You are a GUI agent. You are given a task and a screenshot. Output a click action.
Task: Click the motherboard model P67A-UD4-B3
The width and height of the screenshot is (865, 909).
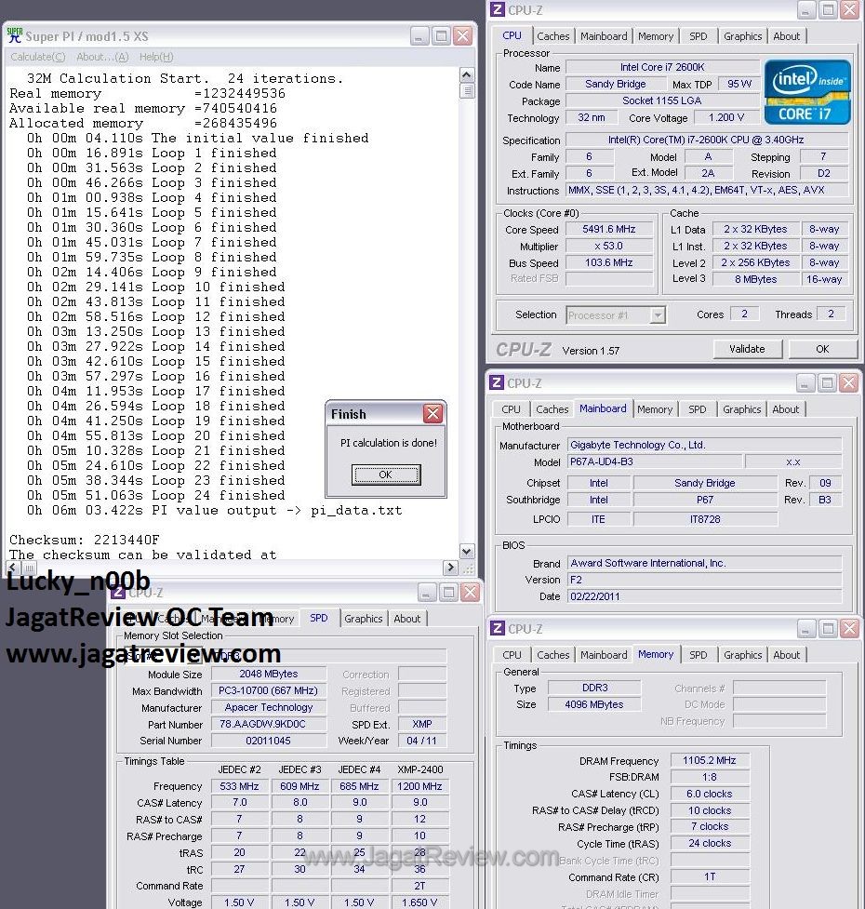pos(655,462)
